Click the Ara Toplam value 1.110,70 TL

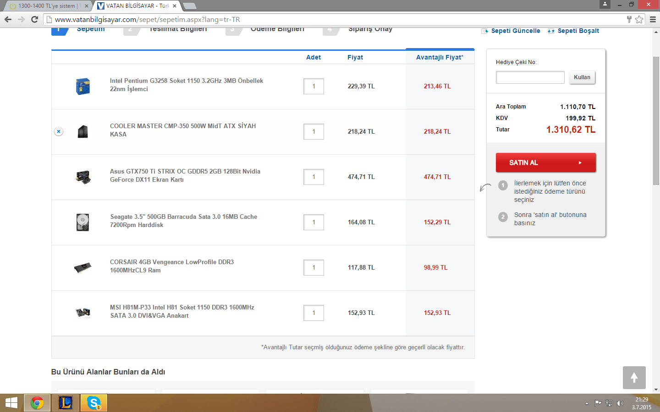[577, 107]
